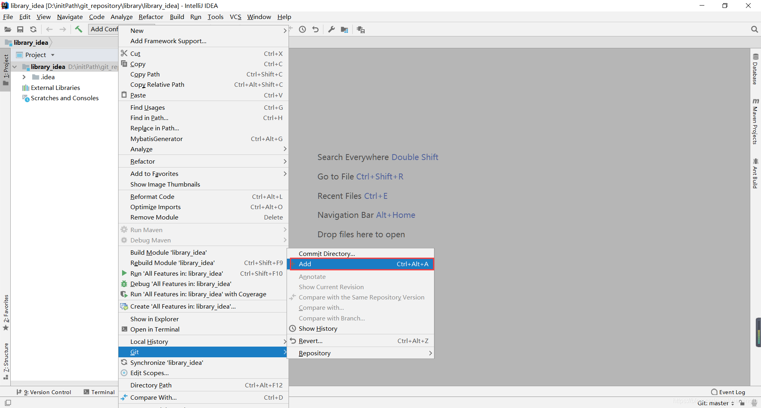Click the Save All toolbar icon
761x408 pixels.
pyautogui.click(x=20, y=29)
